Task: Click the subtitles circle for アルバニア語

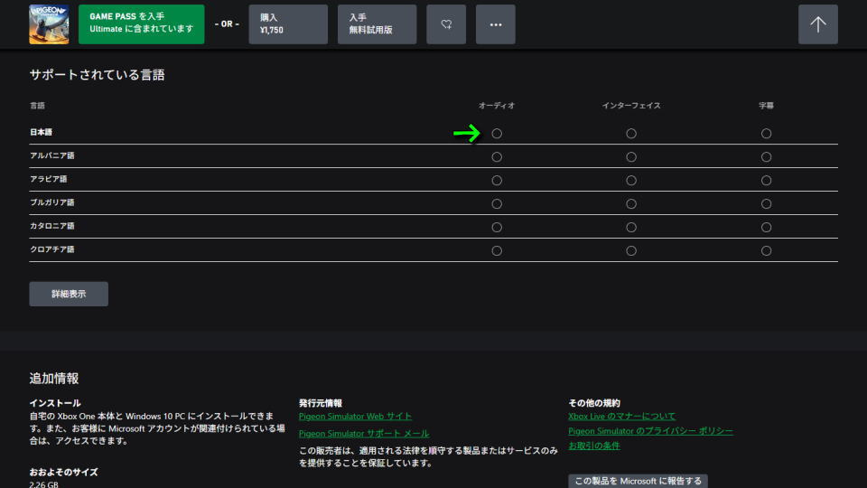Action: pyautogui.click(x=766, y=157)
